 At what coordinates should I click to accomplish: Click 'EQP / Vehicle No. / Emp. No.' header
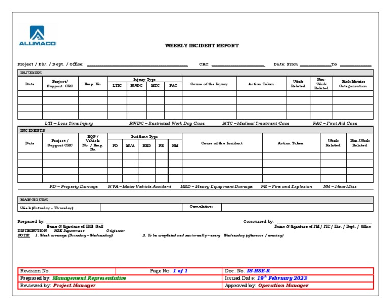[93, 143]
